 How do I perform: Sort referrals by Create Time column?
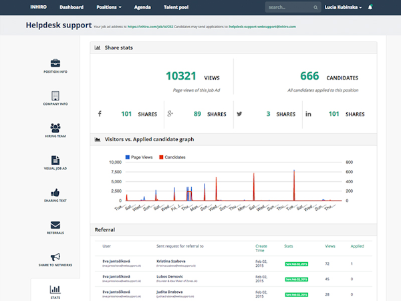pos(261,248)
